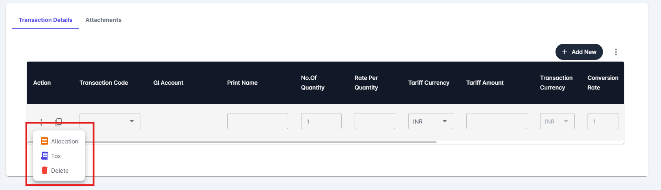The image size is (661, 190).
Task: Switch to the Attachments tab
Action: tap(103, 20)
